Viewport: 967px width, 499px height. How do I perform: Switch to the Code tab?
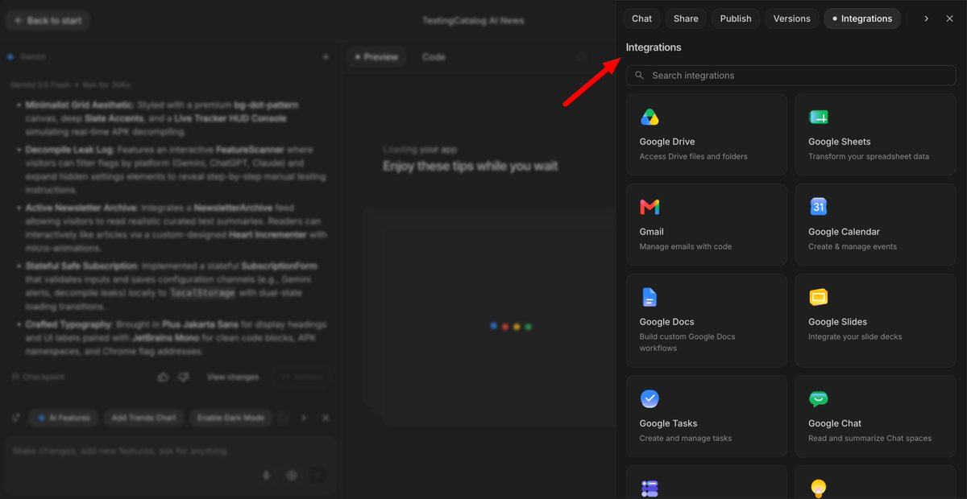click(x=434, y=57)
